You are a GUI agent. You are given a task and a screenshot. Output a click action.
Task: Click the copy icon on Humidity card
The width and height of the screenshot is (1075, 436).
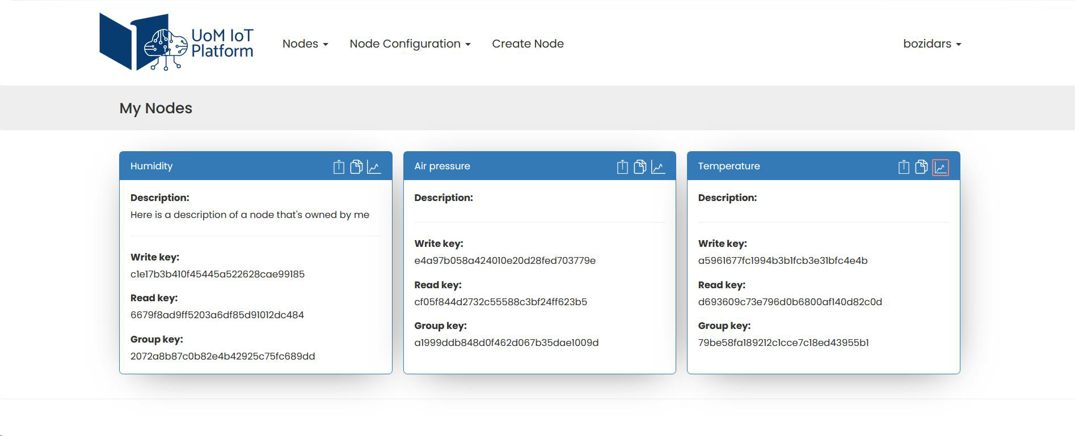tap(356, 167)
